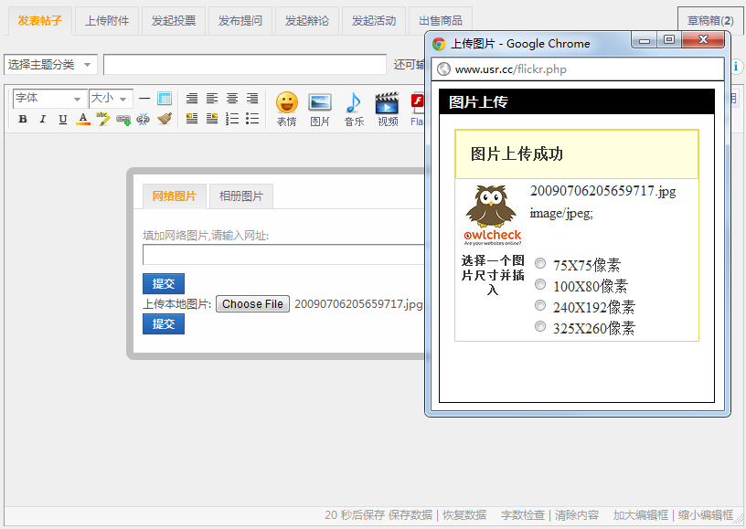This screenshot has width=746, height=529.
Task: Click the blue 提交 submit button
Action: point(163,283)
